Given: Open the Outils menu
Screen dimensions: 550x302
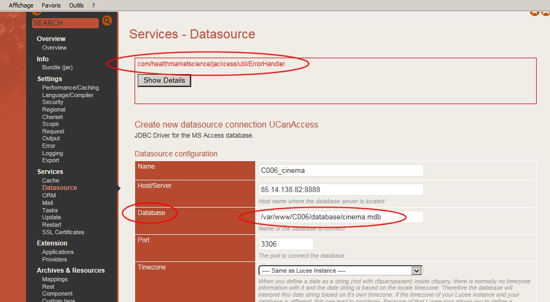Looking at the screenshot, I should coord(76,5).
